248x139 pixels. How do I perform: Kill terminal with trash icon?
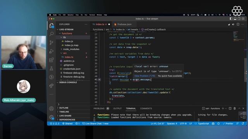(234, 108)
